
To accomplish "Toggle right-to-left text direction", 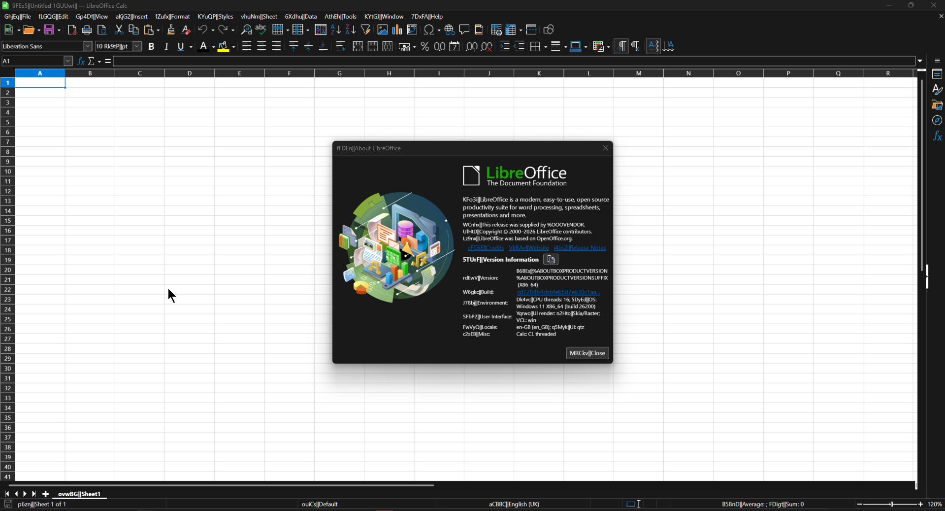I will (x=636, y=46).
